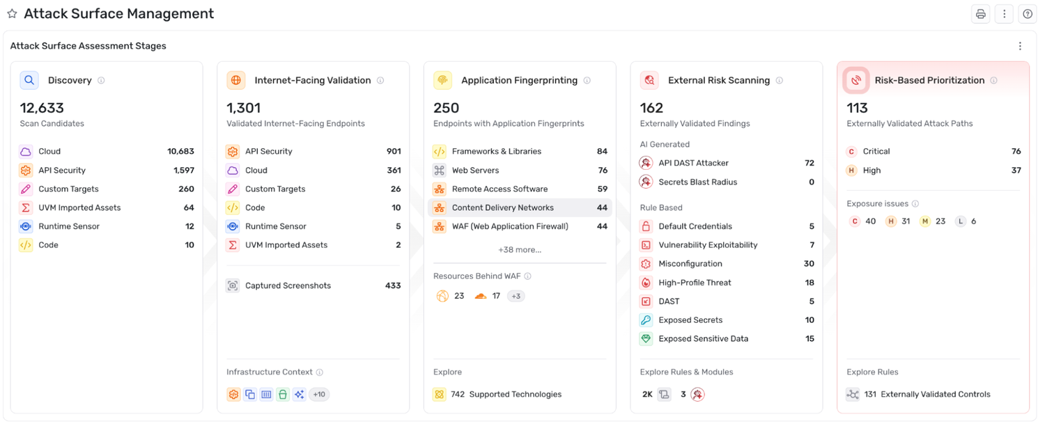Show Resources Behind WAF info tooltip
The width and height of the screenshot is (1045, 426).
[x=528, y=276]
